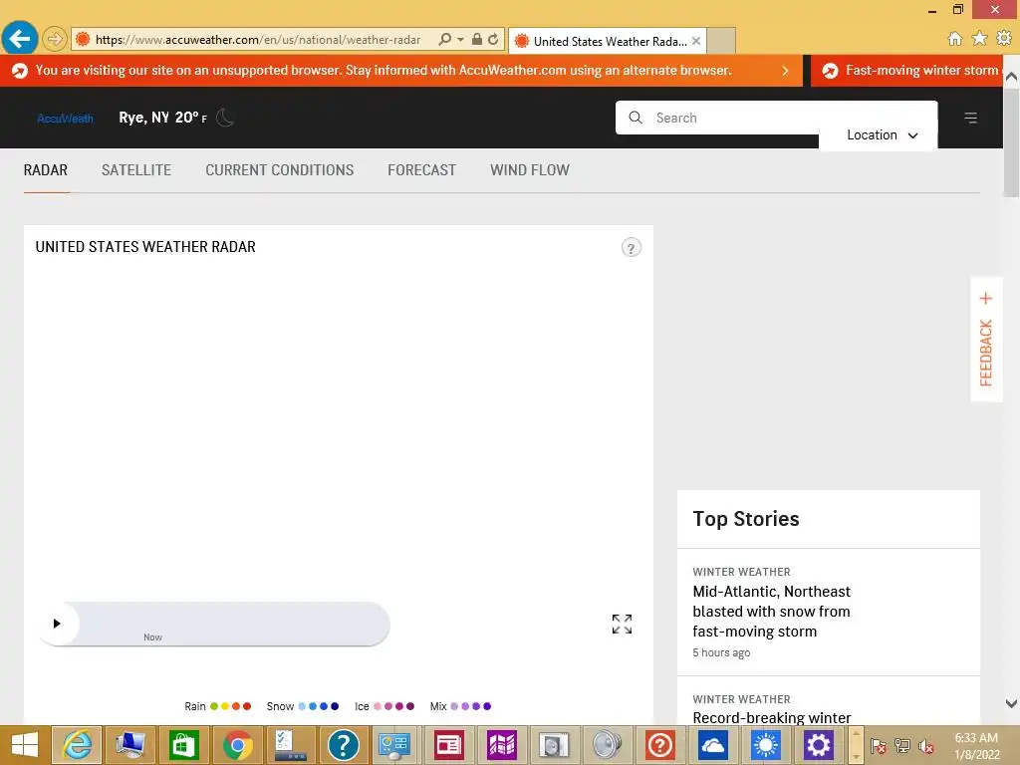1020x765 pixels.
Task: Switch to the FORECAST tab
Action: pos(422,170)
